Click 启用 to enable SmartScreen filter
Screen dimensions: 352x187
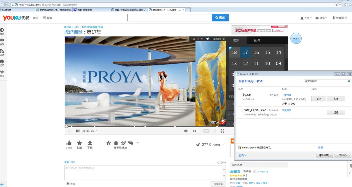(x=320, y=148)
